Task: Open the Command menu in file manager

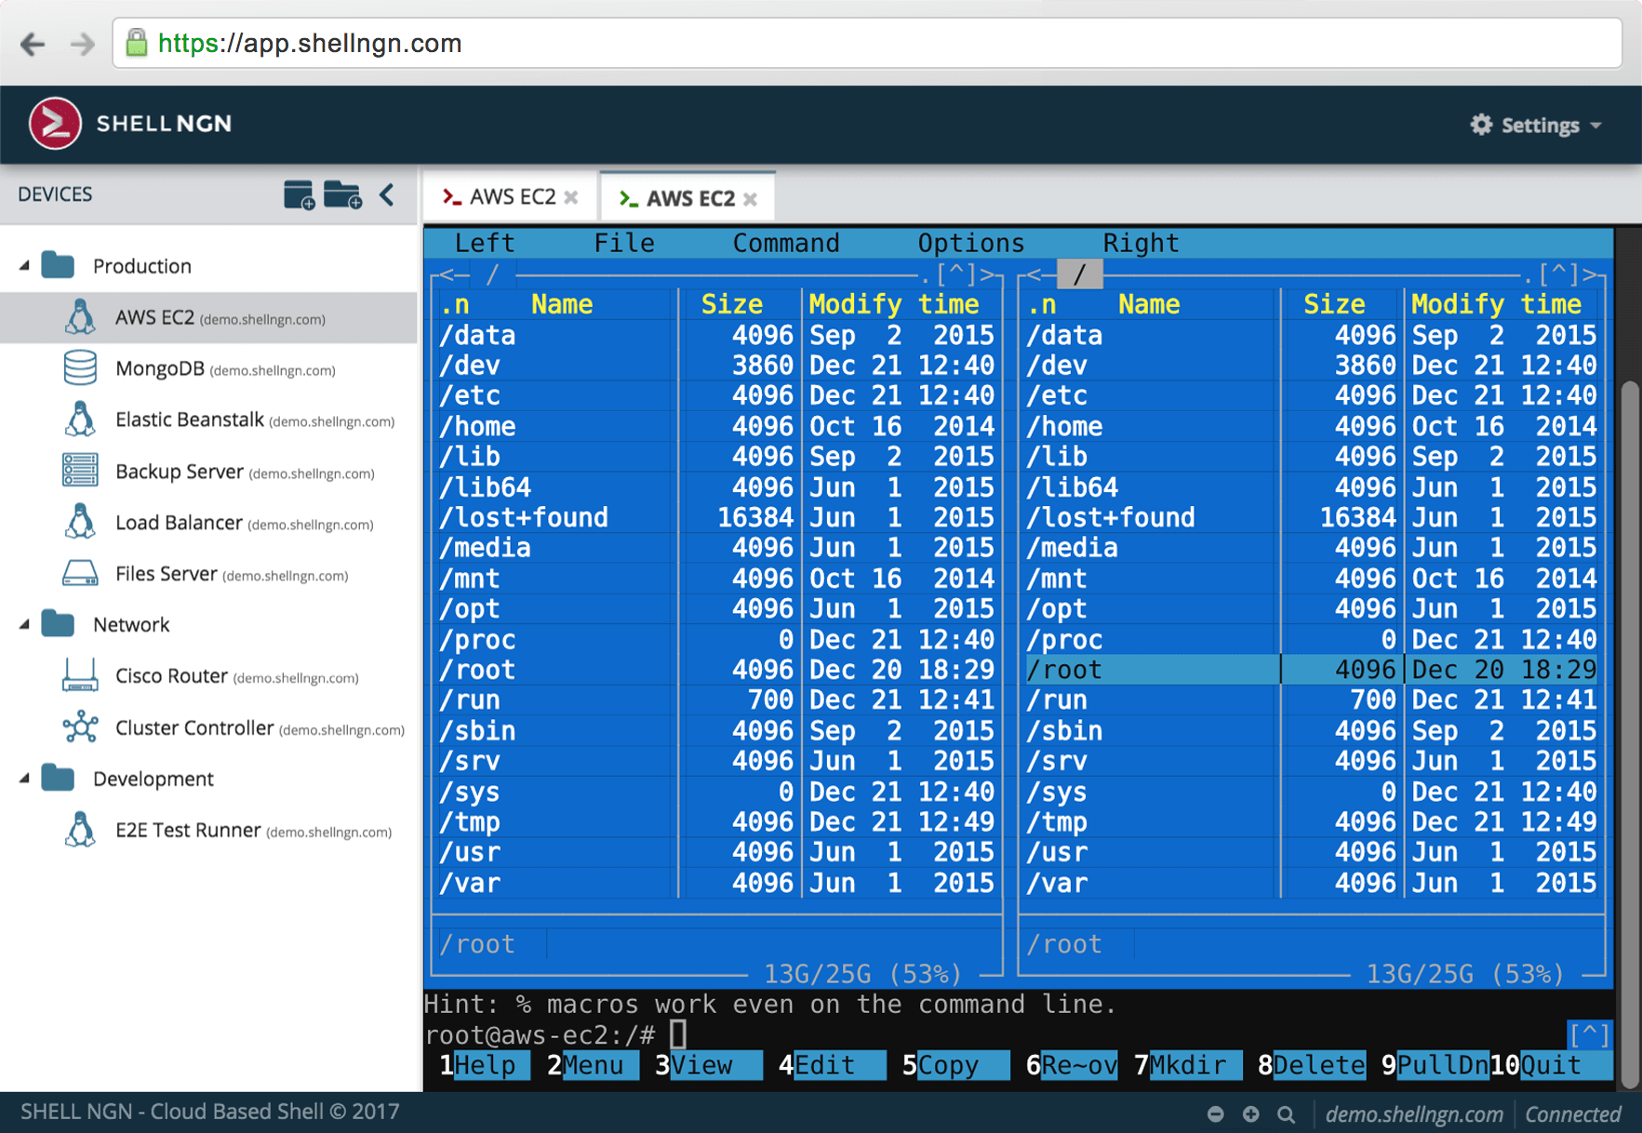Action: [786, 243]
